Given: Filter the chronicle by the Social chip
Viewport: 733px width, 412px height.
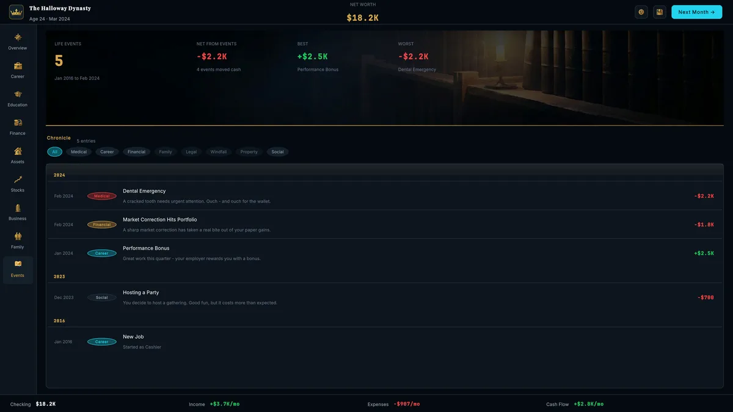Looking at the screenshot, I should click(x=277, y=152).
